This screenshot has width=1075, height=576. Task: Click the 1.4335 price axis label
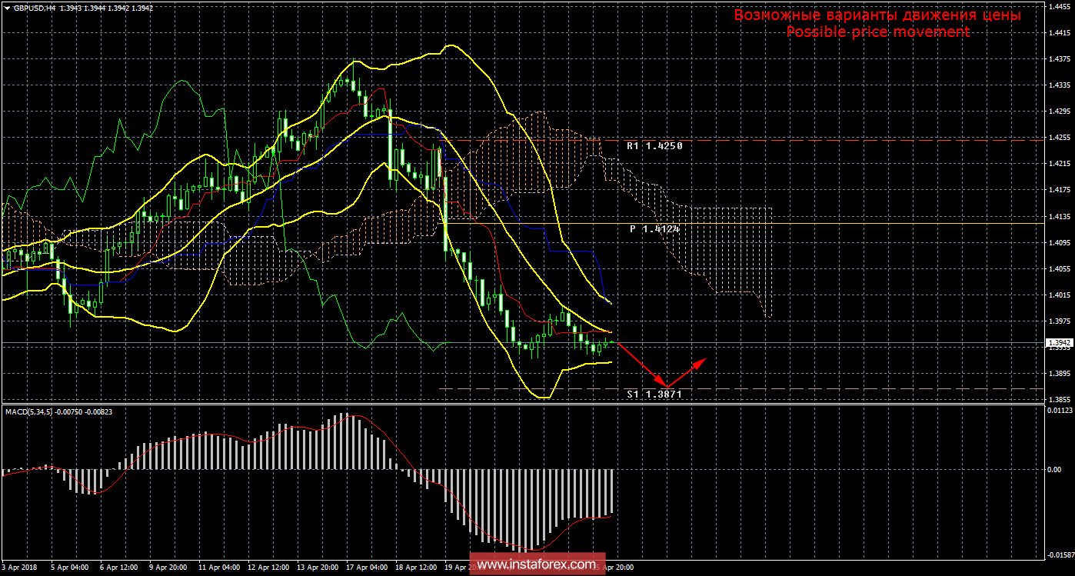click(1060, 85)
